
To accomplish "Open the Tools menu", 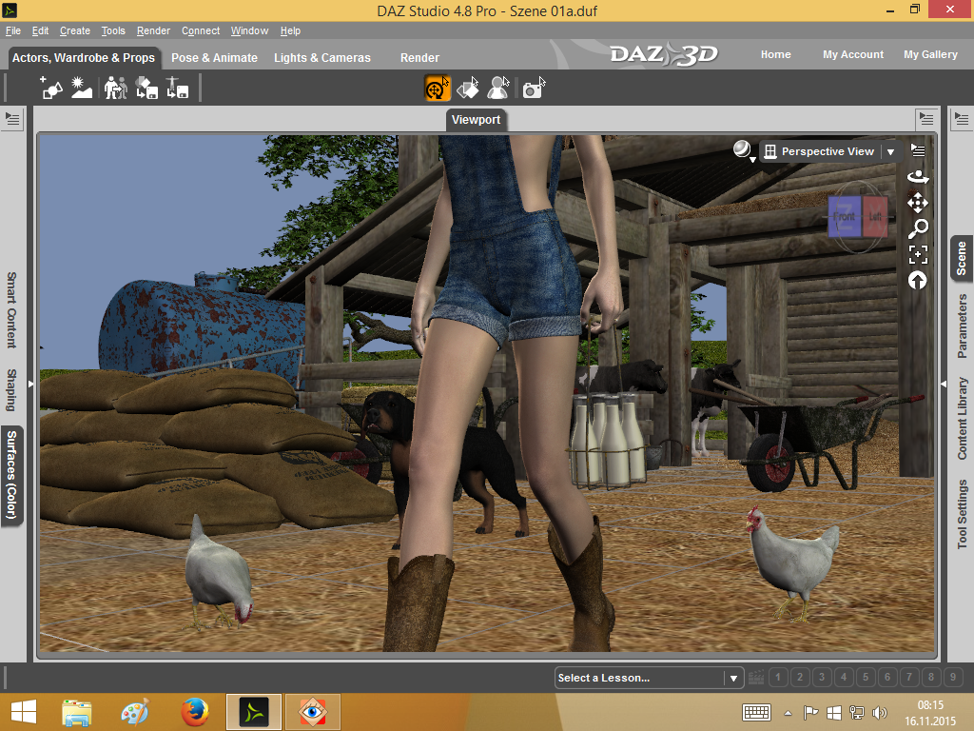I will (x=113, y=30).
